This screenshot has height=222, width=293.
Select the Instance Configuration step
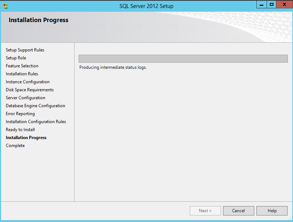point(28,82)
